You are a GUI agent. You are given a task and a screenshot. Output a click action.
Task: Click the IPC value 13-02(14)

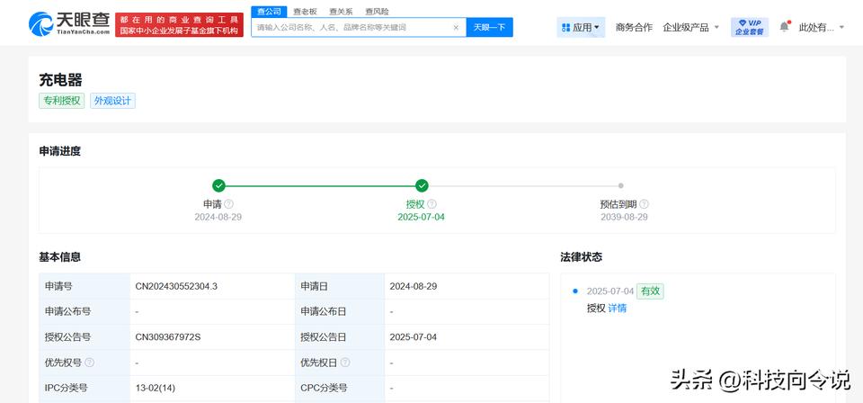click(156, 388)
